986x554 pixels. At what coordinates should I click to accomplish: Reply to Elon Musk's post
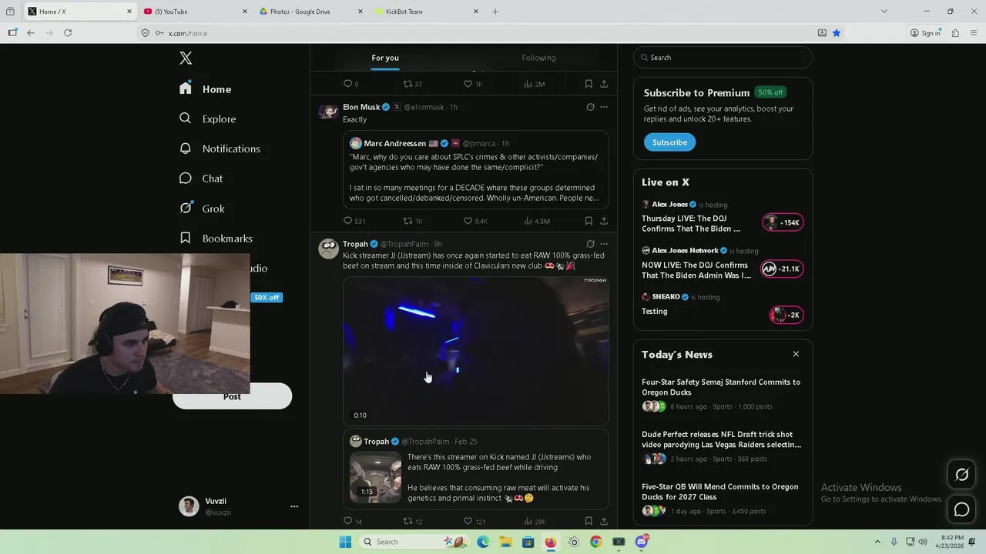click(348, 221)
